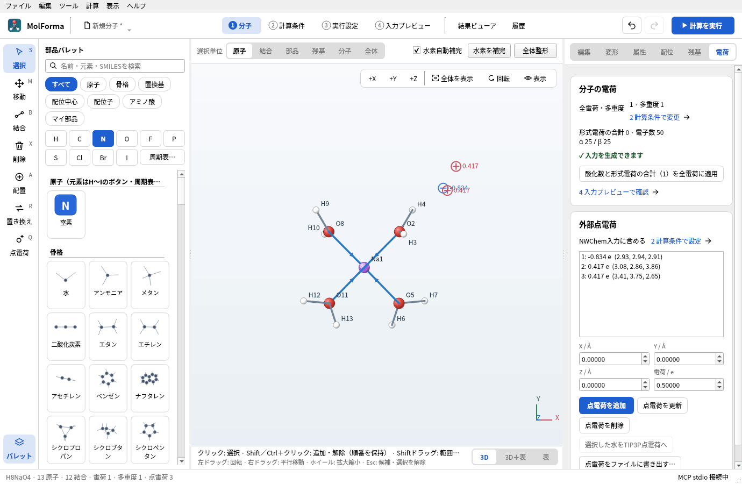This screenshot has width=742, height=484.
Task: Decrease 電荷 / e value with stepper down
Action: [719, 387]
